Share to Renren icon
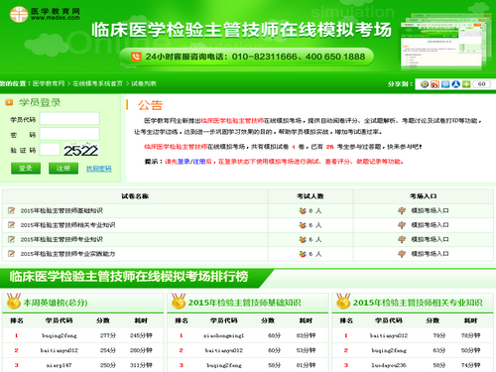The width and height of the screenshot is (496, 372). pyautogui.click(x=456, y=84)
